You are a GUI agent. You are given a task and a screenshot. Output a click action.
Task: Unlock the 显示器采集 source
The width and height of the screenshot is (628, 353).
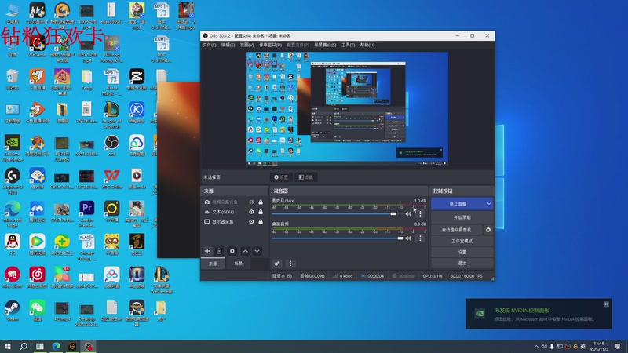click(261, 221)
